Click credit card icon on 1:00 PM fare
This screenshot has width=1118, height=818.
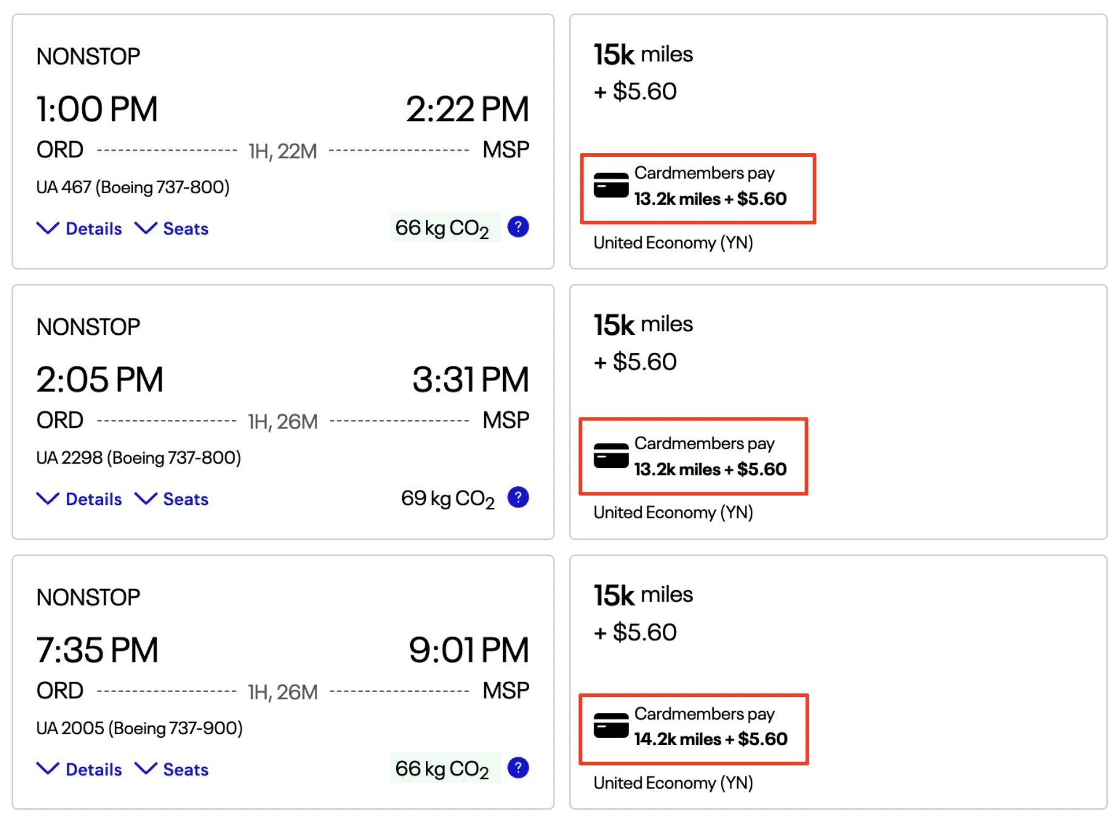pos(611,185)
